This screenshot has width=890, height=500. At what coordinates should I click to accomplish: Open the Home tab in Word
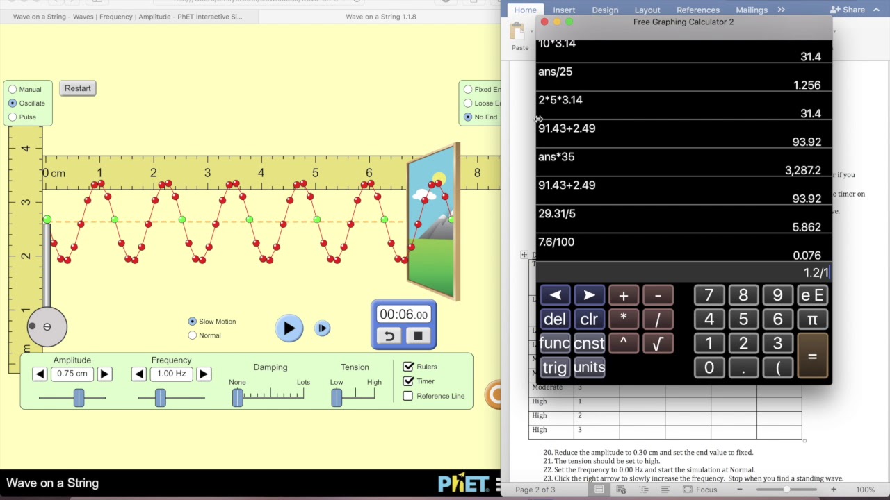525,10
